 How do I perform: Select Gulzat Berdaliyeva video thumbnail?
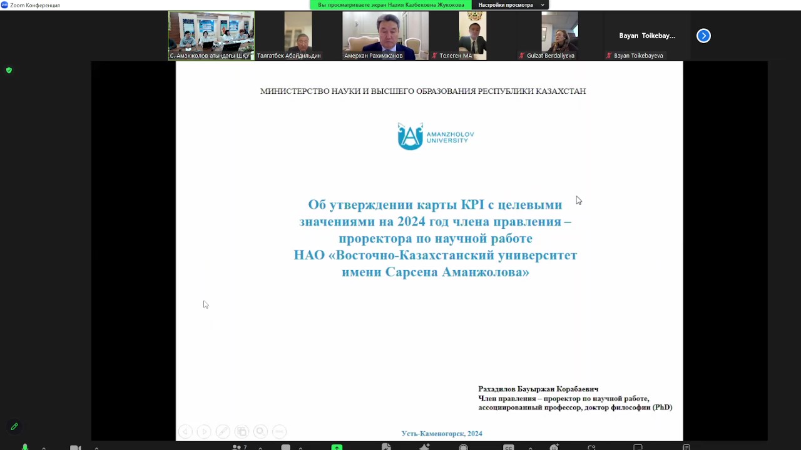(x=559, y=36)
